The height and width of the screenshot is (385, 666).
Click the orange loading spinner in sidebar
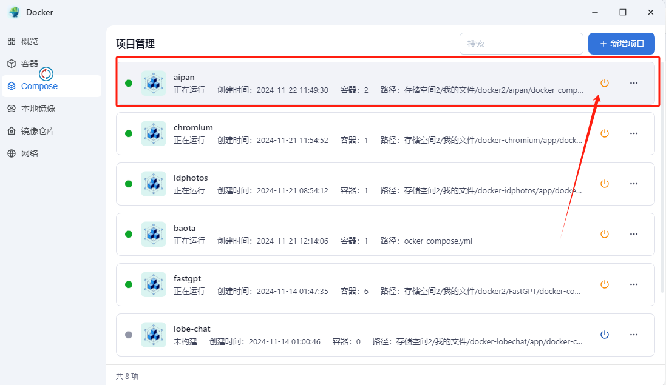[x=47, y=74]
